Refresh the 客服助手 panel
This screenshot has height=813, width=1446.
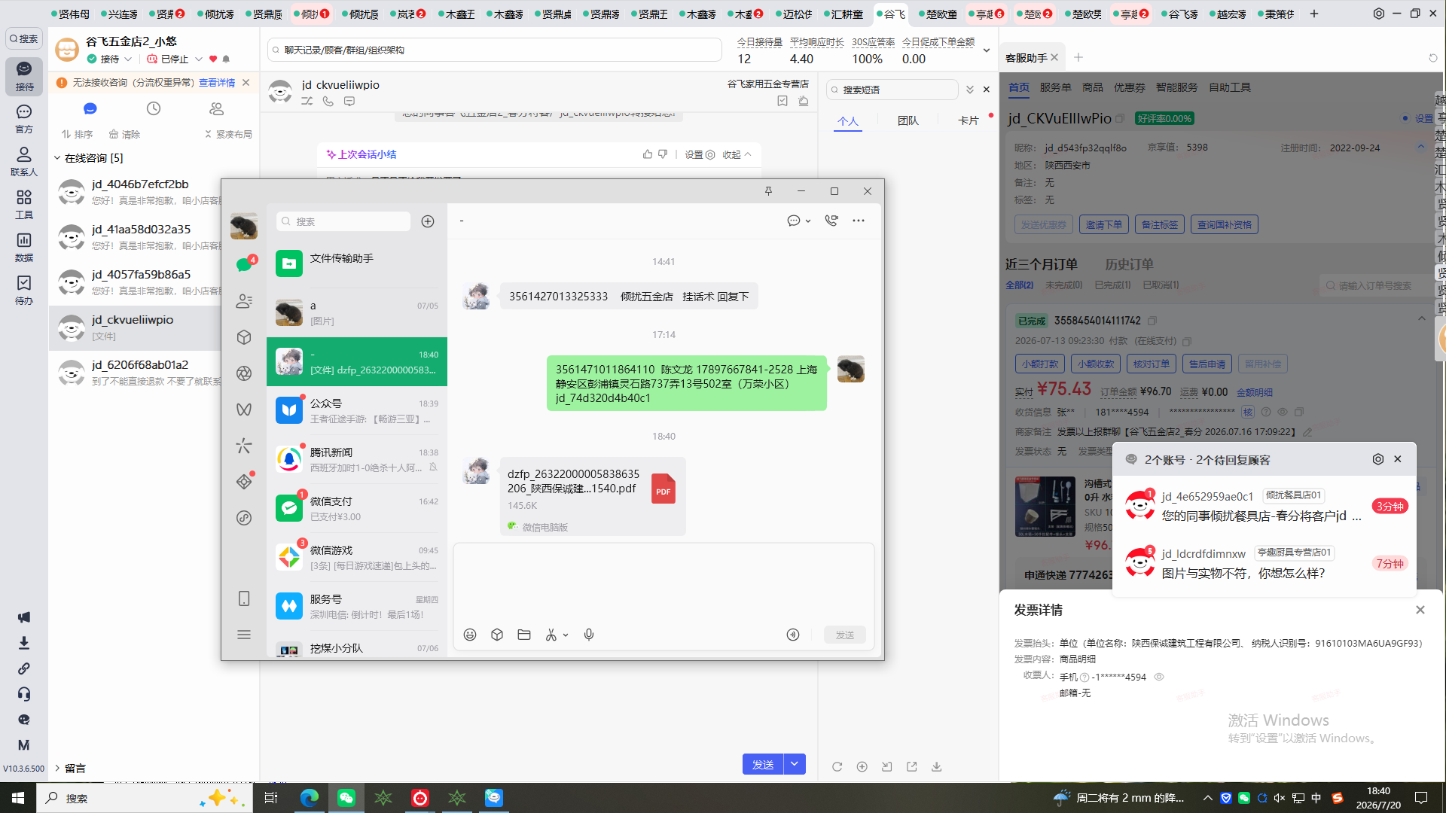point(1433,58)
